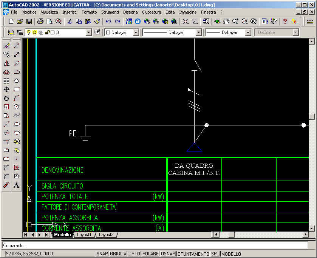Toggle GRIGLIA grid display
The width and height of the screenshot is (317, 258).
[x=118, y=254]
